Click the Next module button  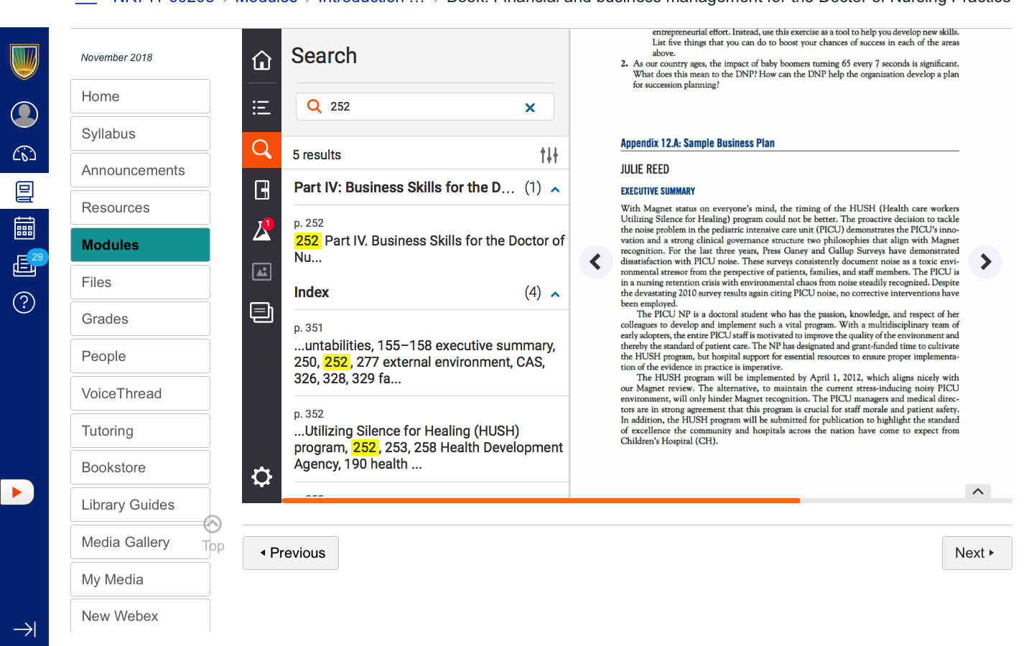976,553
